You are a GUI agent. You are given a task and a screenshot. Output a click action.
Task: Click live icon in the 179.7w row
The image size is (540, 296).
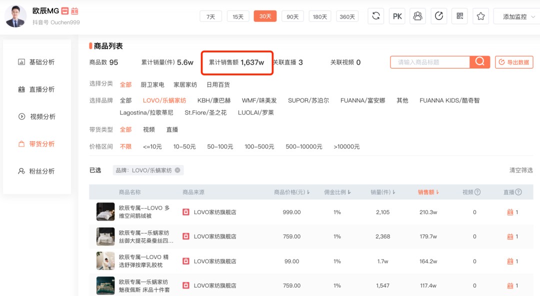[x=510, y=236]
